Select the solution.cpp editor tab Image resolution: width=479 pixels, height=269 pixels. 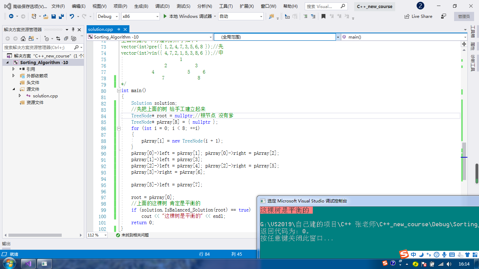click(101, 29)
